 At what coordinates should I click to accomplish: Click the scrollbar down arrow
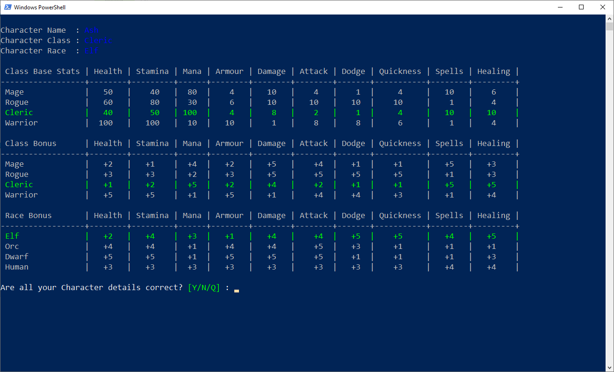point(609,367)
